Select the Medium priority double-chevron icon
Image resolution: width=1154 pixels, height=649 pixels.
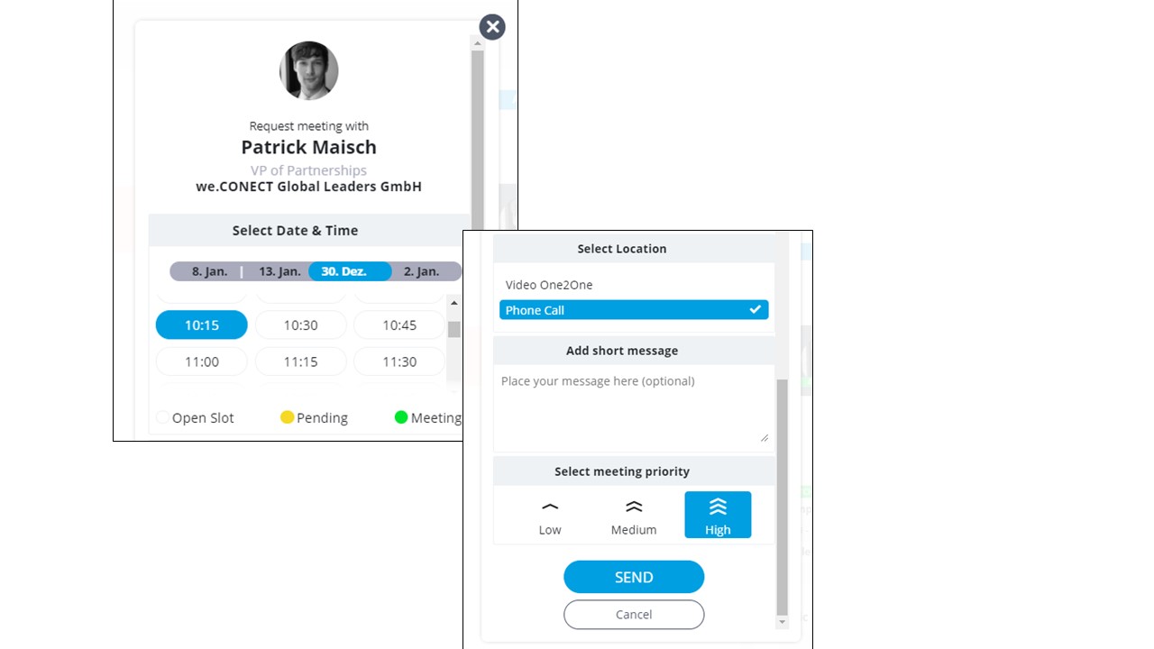[x=634, y=507]
